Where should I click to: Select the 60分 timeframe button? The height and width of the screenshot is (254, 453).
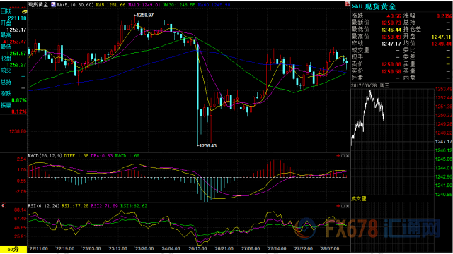(x=13, y=249)
